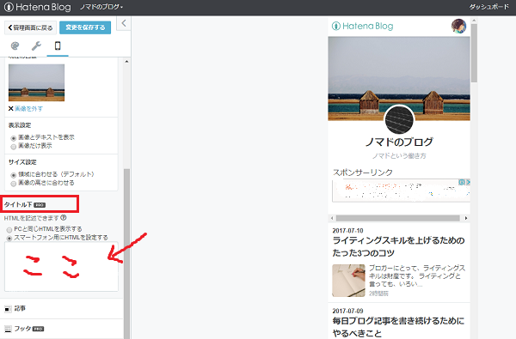This screenshot has width=516, height=339.
Task: Open the wrench customize tab
Action: [x=36, y=46]
